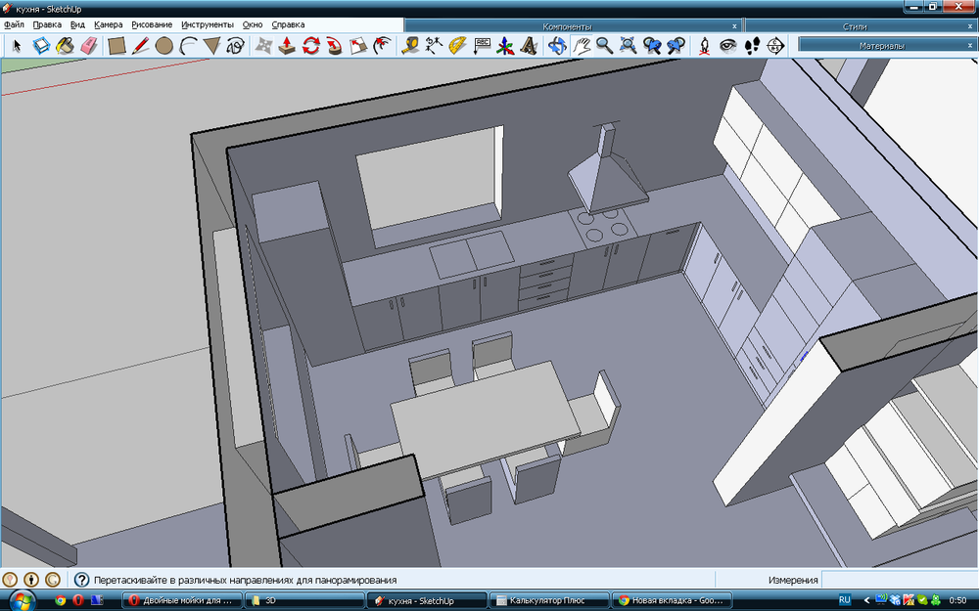Open the Окно menu
The width and height of the screenshot is (979, 611).
pyautogui.click(x=253, y=24)
